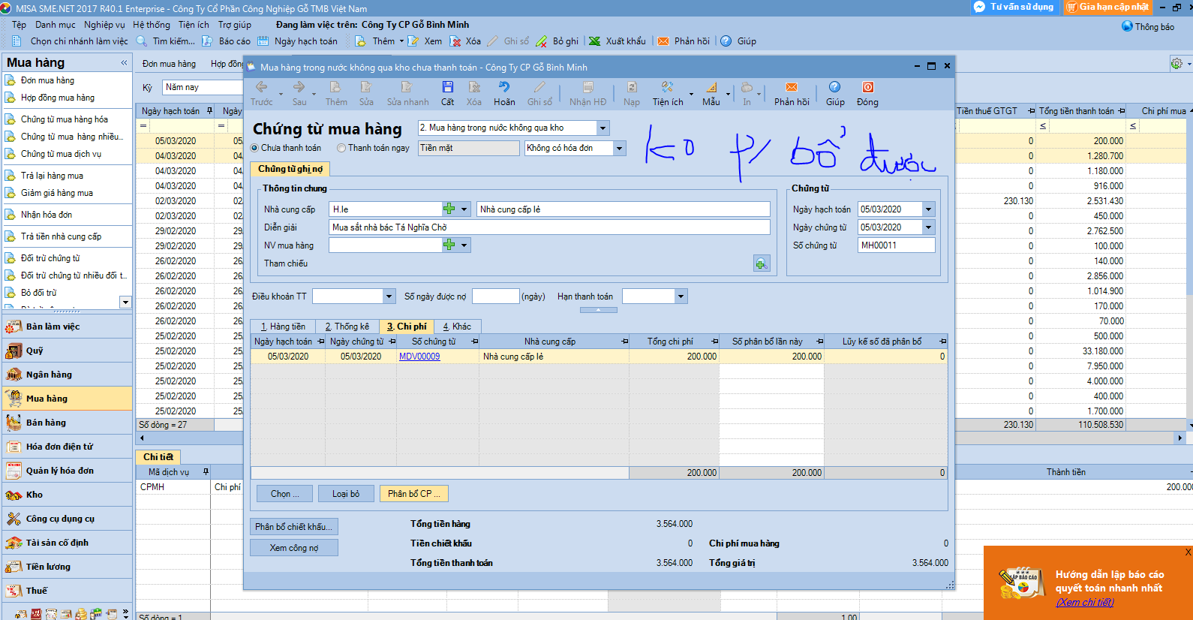Open Tiện ích tools in the dialog toolbar
The height and width of the screenshot is (620, 1193).
[x=667, y=88]
